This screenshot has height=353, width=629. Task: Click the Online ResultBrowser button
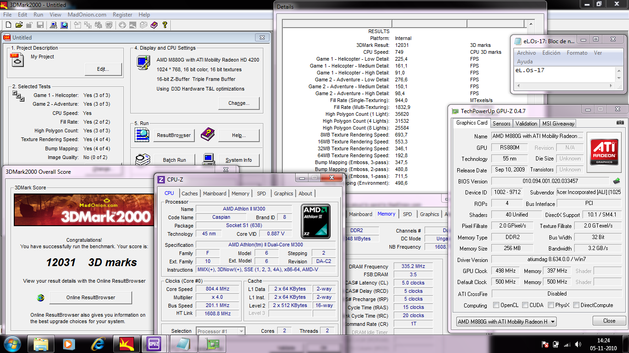click(91, 297)
